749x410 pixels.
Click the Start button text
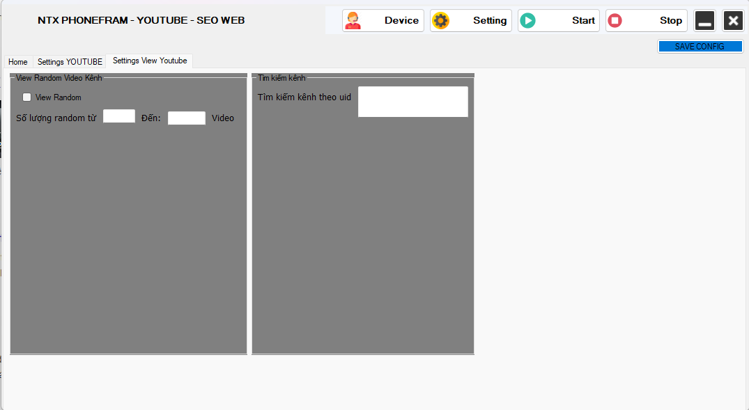click(x=583, y=21)
